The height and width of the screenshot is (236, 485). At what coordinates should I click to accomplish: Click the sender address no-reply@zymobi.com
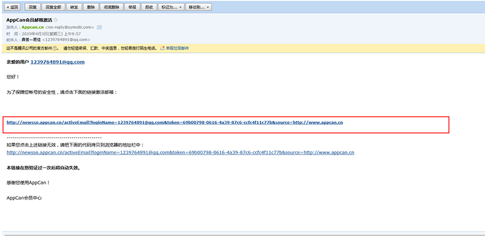[70, 27]
